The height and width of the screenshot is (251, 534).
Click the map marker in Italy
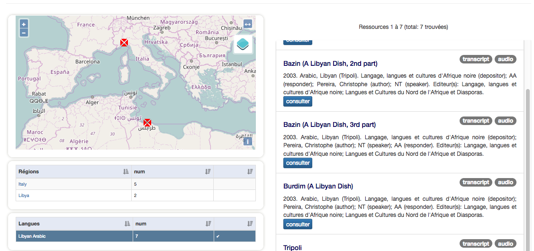pyautogui.click(x=124, y=43)
